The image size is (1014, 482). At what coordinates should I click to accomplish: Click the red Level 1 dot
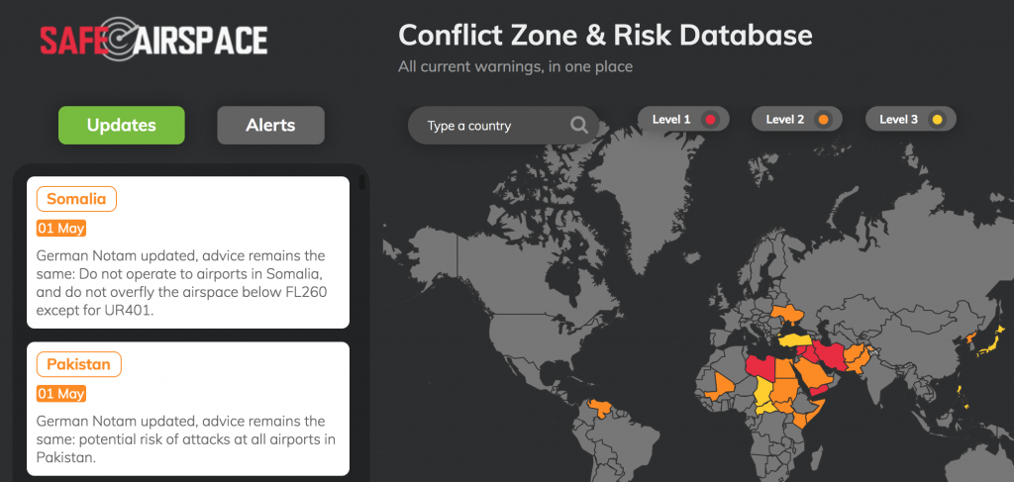[x=709, y=120]
